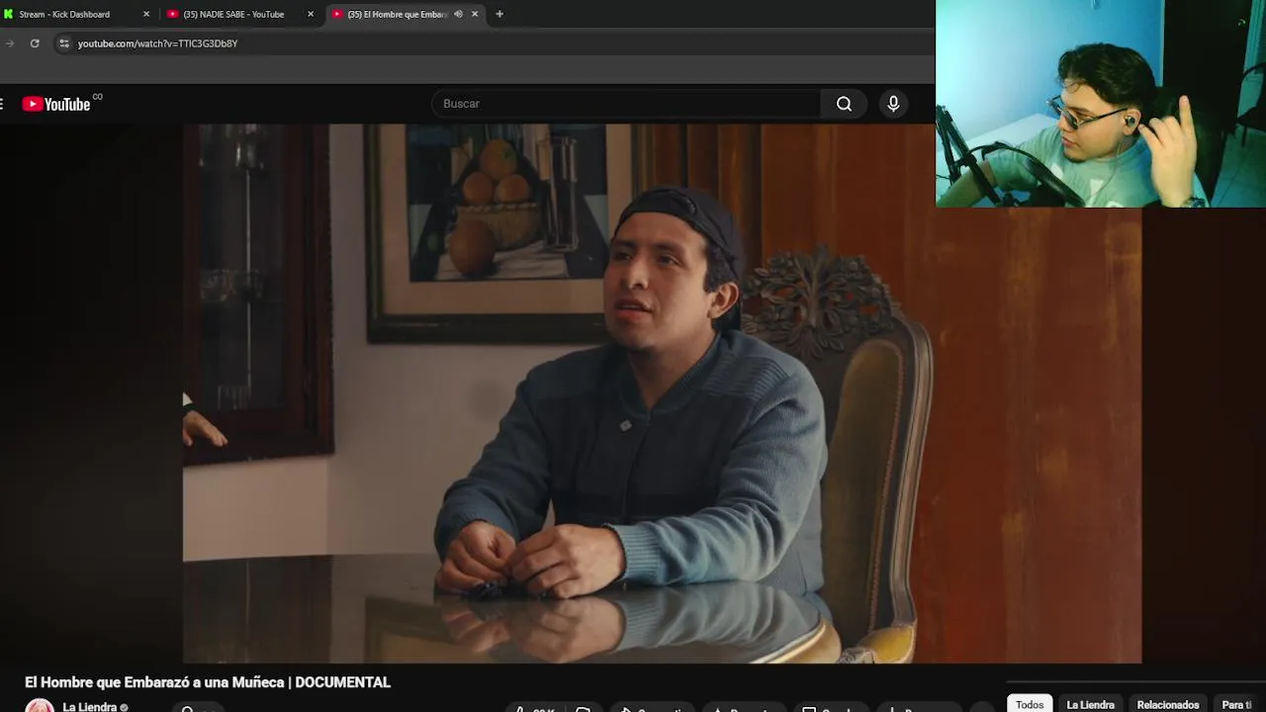Activate voice search microphone icon
Viewport: 1266px width, 712px height.
pos(893,104)
